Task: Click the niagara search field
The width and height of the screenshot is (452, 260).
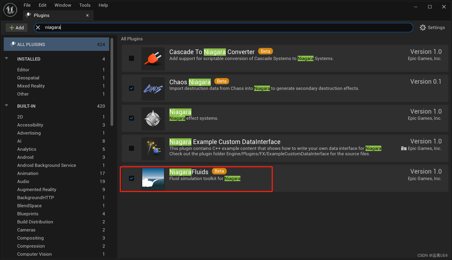Action: pos(223,27)
